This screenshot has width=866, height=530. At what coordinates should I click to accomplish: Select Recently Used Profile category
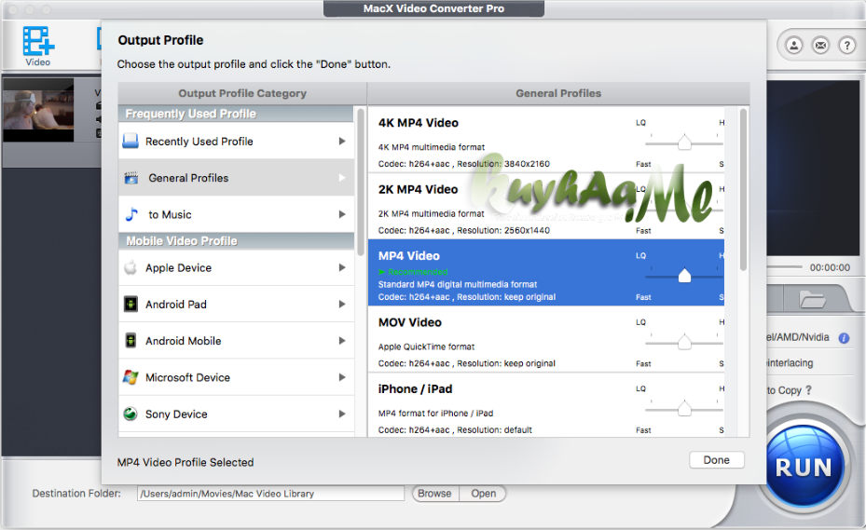click(x=237, y=142)
